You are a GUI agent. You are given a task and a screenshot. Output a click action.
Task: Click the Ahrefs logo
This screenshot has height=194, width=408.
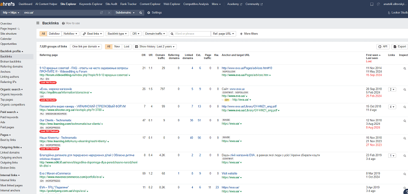[x=7, y=4]
